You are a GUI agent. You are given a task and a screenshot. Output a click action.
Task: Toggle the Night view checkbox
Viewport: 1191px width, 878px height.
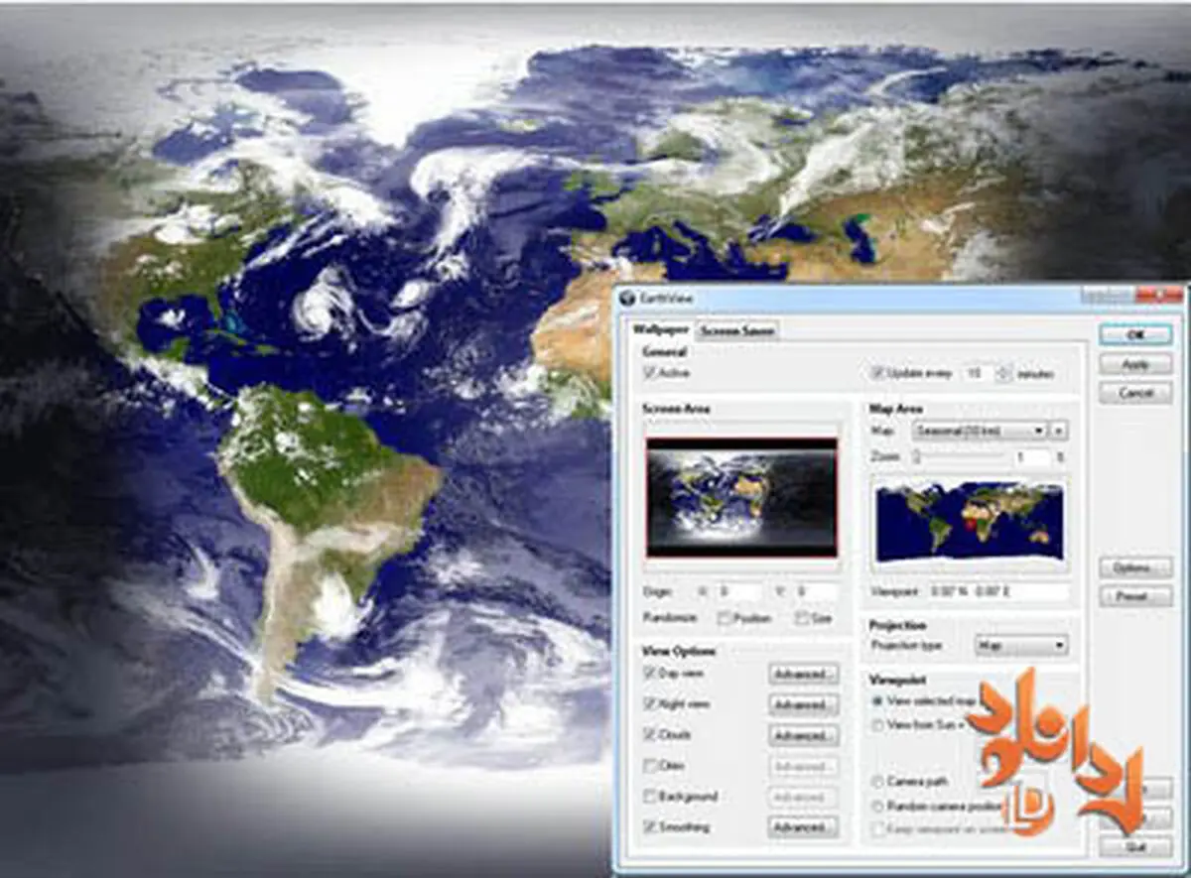pyautogui.click(x=650, y=704)
